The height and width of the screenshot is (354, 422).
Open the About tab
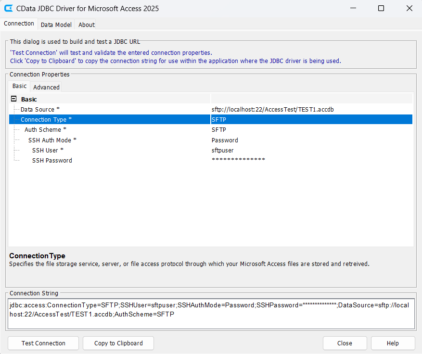coord(87,25)
